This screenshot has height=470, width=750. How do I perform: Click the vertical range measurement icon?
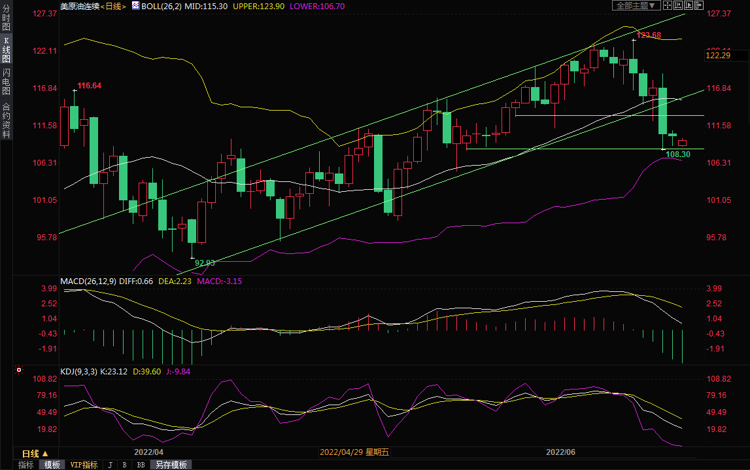678,5
